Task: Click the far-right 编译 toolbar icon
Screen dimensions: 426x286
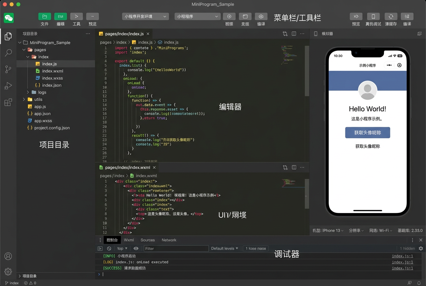Action: [x=407, y=17]
